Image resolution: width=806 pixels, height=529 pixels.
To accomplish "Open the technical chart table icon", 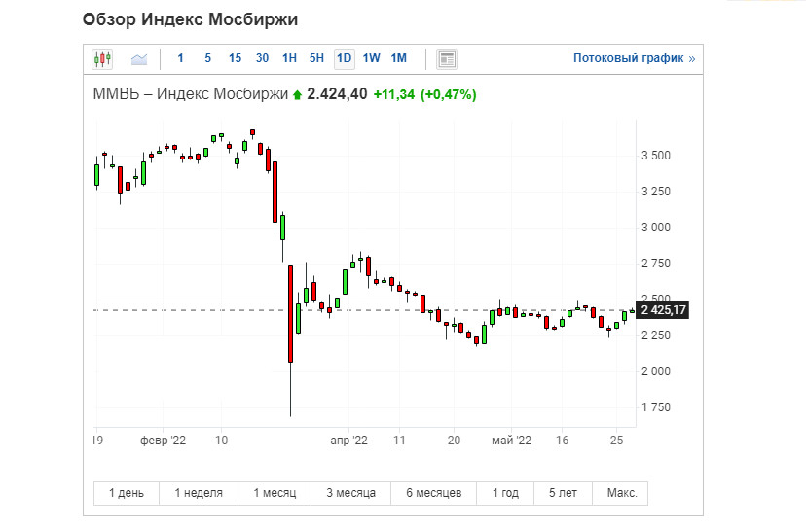I will [x=447, y=58].
